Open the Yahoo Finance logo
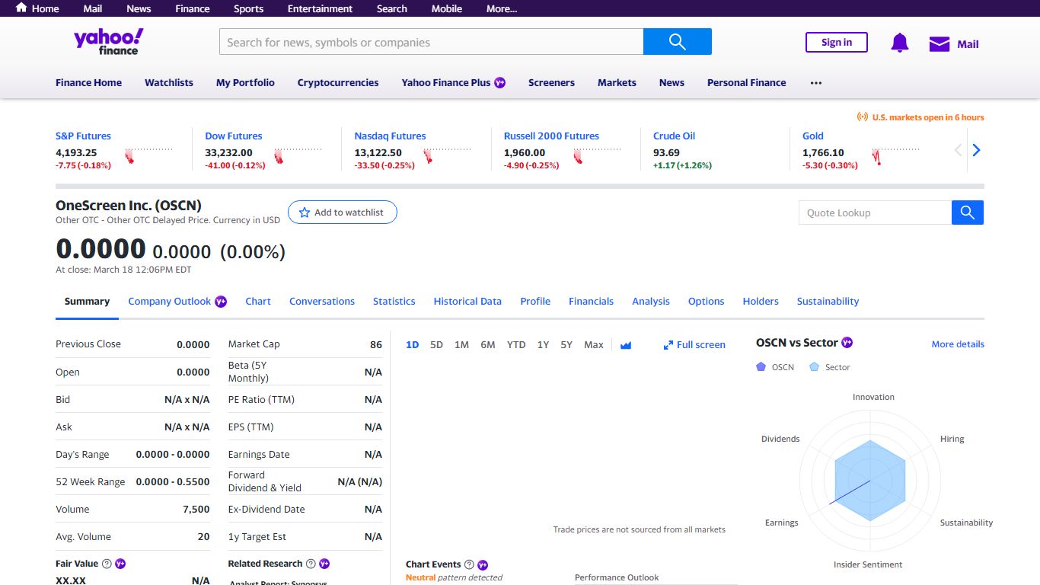This screenshot has width=1040, height=585. 109,41
